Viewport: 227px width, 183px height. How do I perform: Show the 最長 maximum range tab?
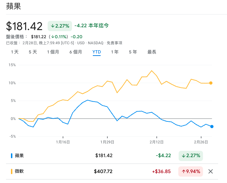[x=152, y=52]
